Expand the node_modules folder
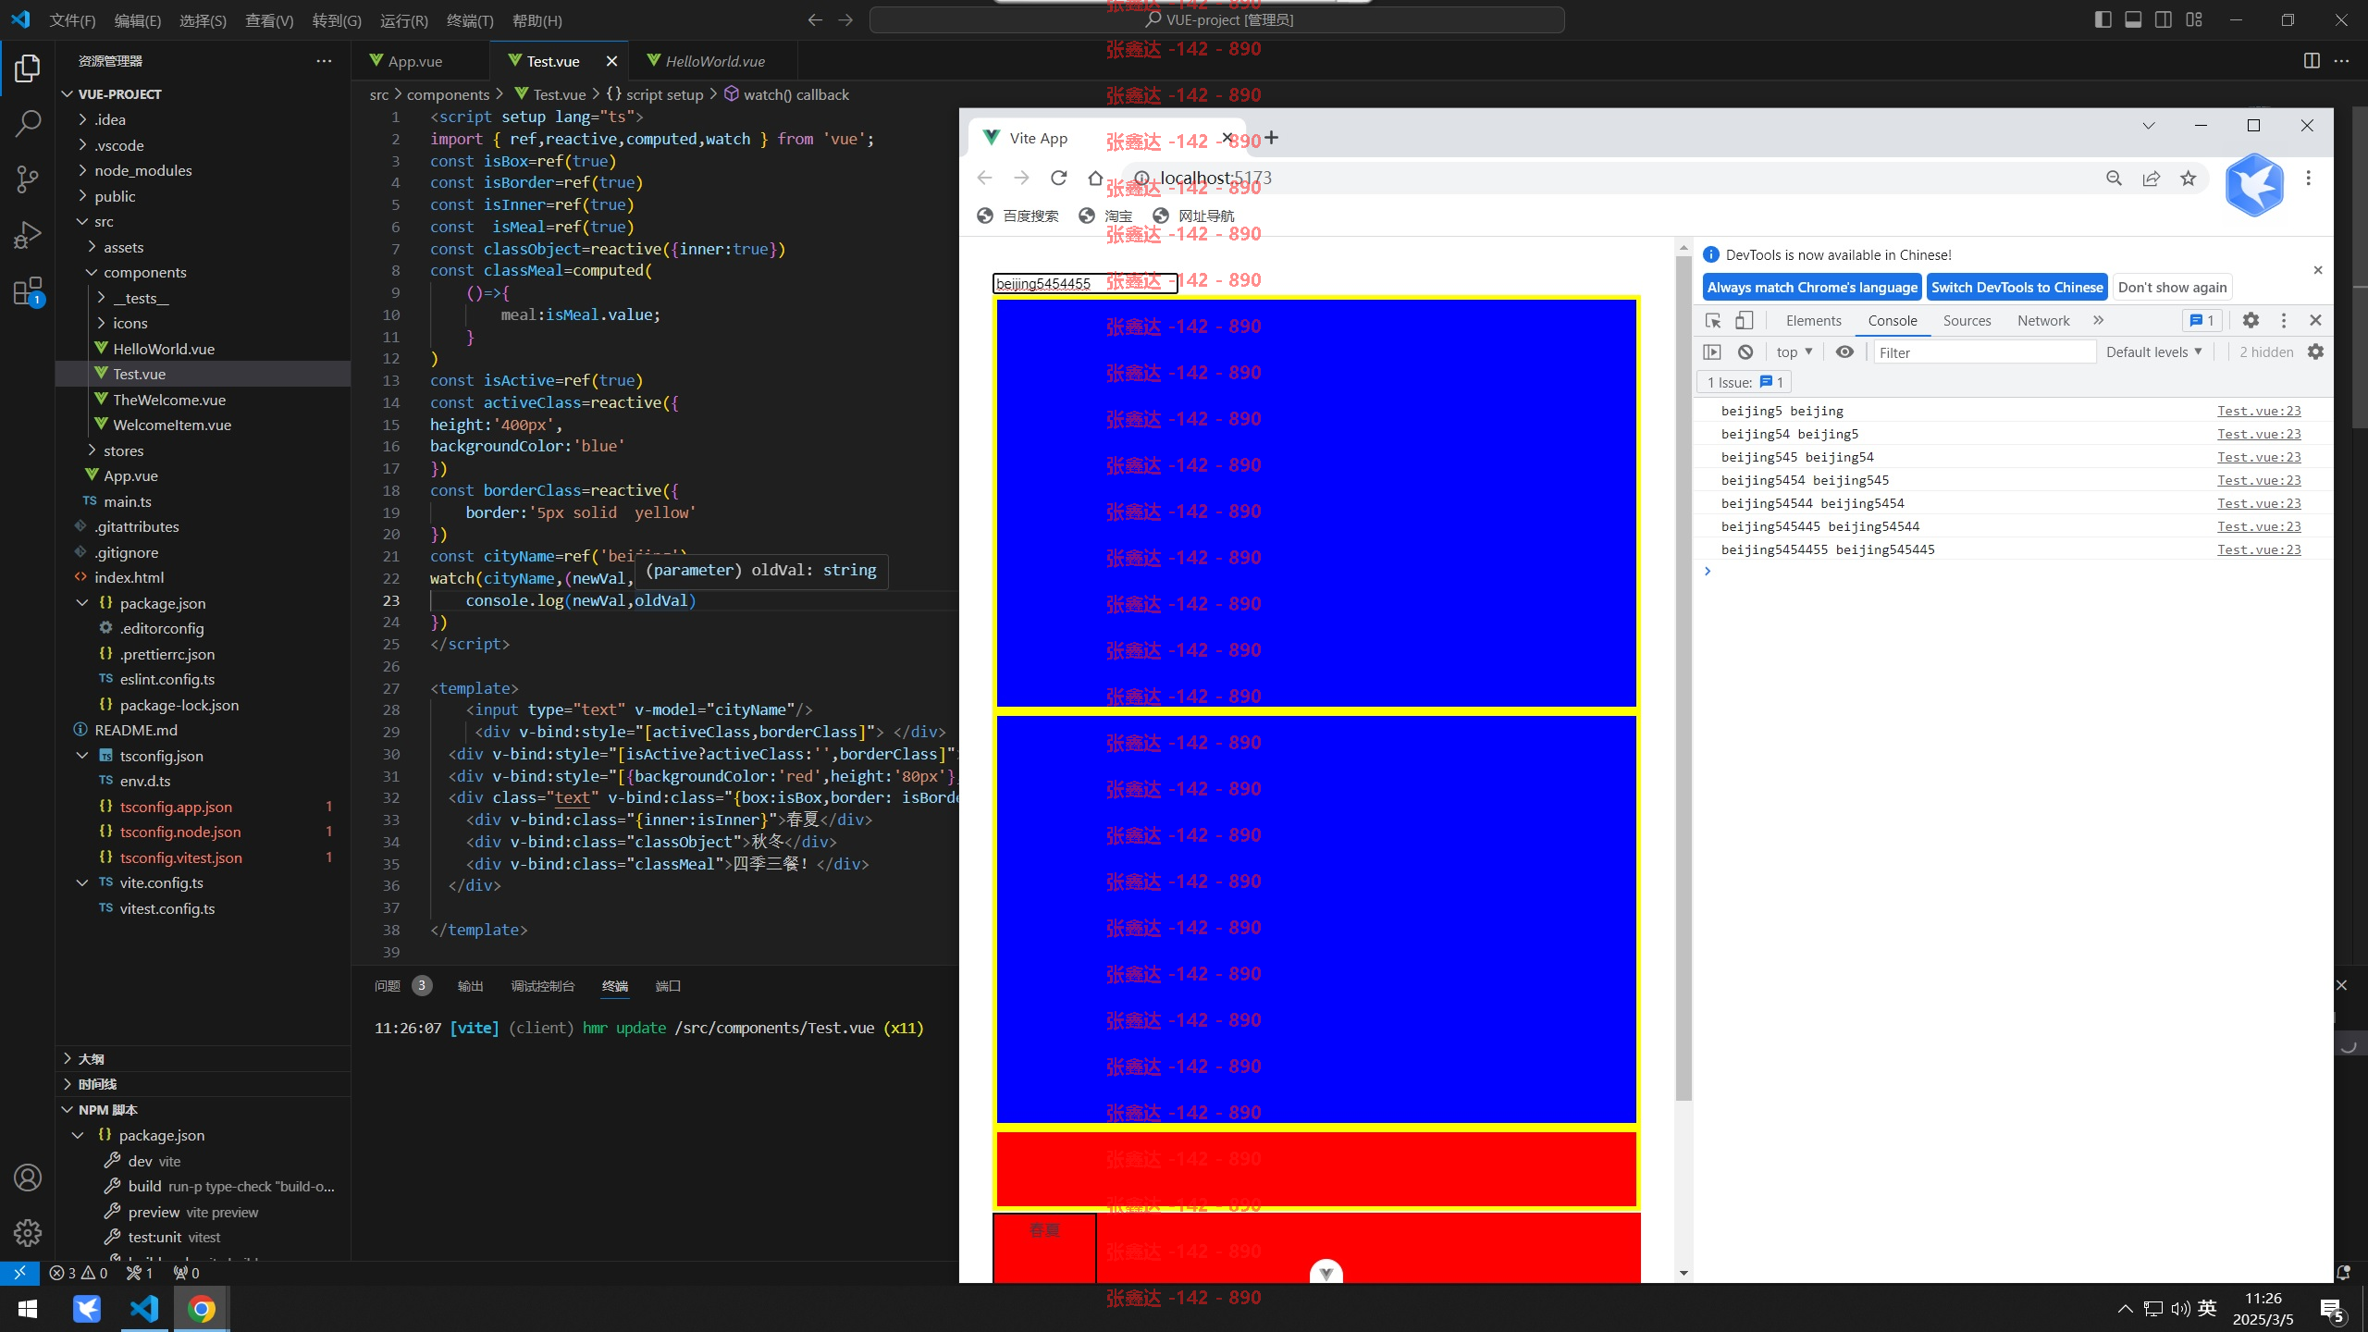 coord(142,170)
